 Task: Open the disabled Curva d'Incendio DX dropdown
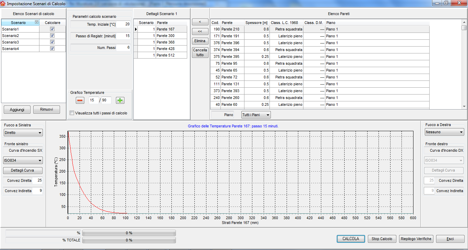444,160
